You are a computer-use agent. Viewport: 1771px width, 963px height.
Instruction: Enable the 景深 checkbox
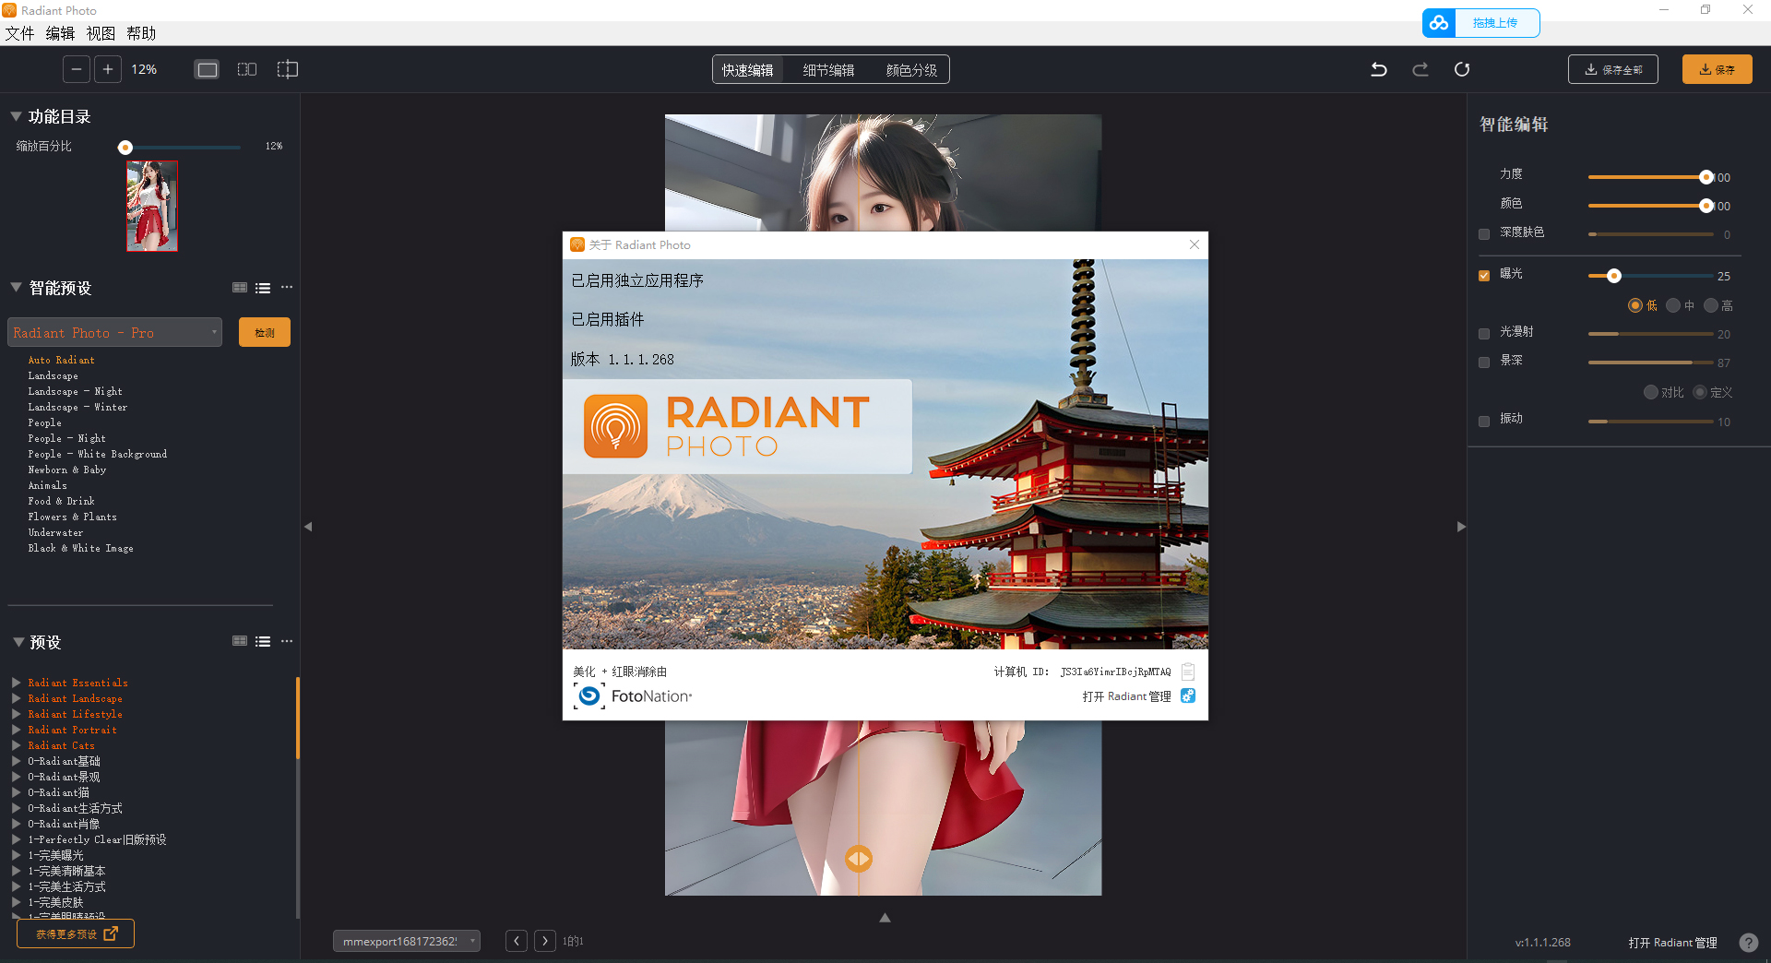[x=1484, y=363]
